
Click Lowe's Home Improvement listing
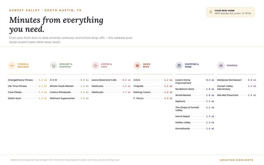pyautogui.click(x=195, y=81)
